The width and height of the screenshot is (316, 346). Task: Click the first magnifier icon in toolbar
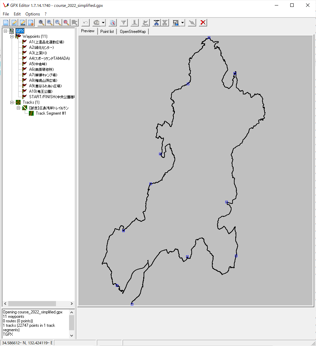point(41,23)
